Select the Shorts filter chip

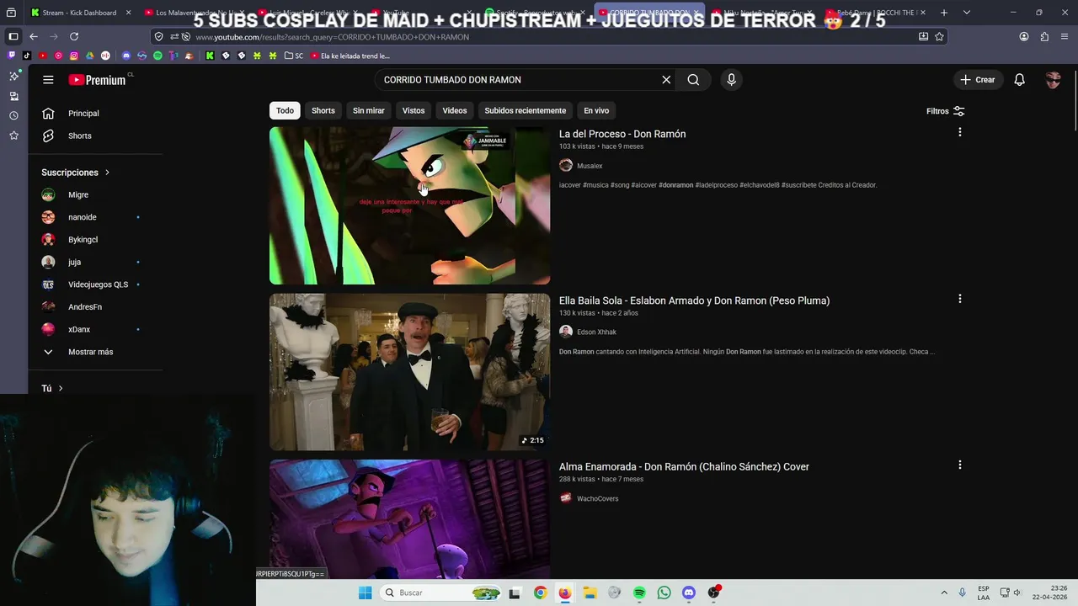323,110
